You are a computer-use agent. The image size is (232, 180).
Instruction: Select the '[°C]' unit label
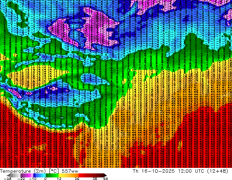point(54,171)
